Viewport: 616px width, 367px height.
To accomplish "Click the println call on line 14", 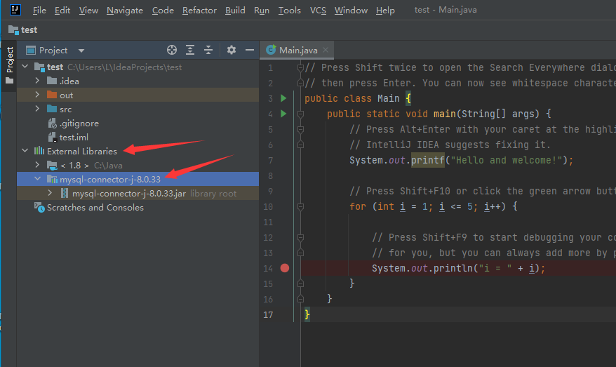I will tap(453, 268).
